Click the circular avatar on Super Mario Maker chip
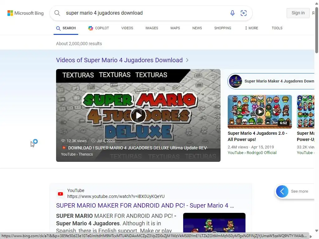 coord(236,81)
